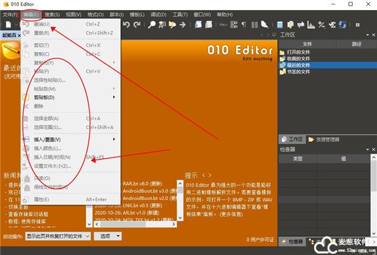Image resolution: width=377 pixels, height=255 pixels.
Task: Click the 路径 column header
Action: click(356, 44)
